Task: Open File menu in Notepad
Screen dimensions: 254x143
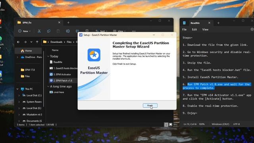Action: pos(184,29)
